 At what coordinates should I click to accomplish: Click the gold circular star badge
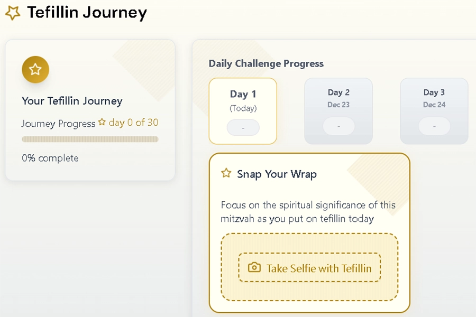tap(35, 70)
